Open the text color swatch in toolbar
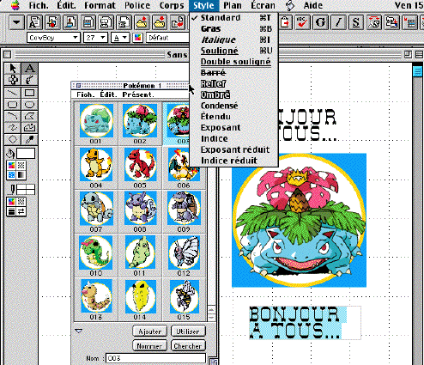 pos(137,38)
